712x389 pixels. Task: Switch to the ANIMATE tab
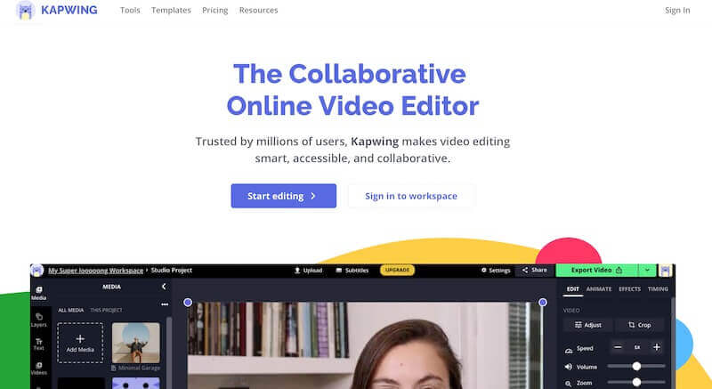click(x=598, y=289)
